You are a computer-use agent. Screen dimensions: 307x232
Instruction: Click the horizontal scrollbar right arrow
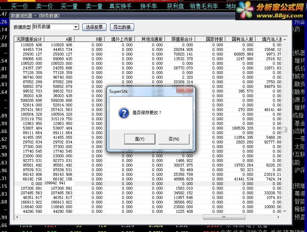coord(279,217)
